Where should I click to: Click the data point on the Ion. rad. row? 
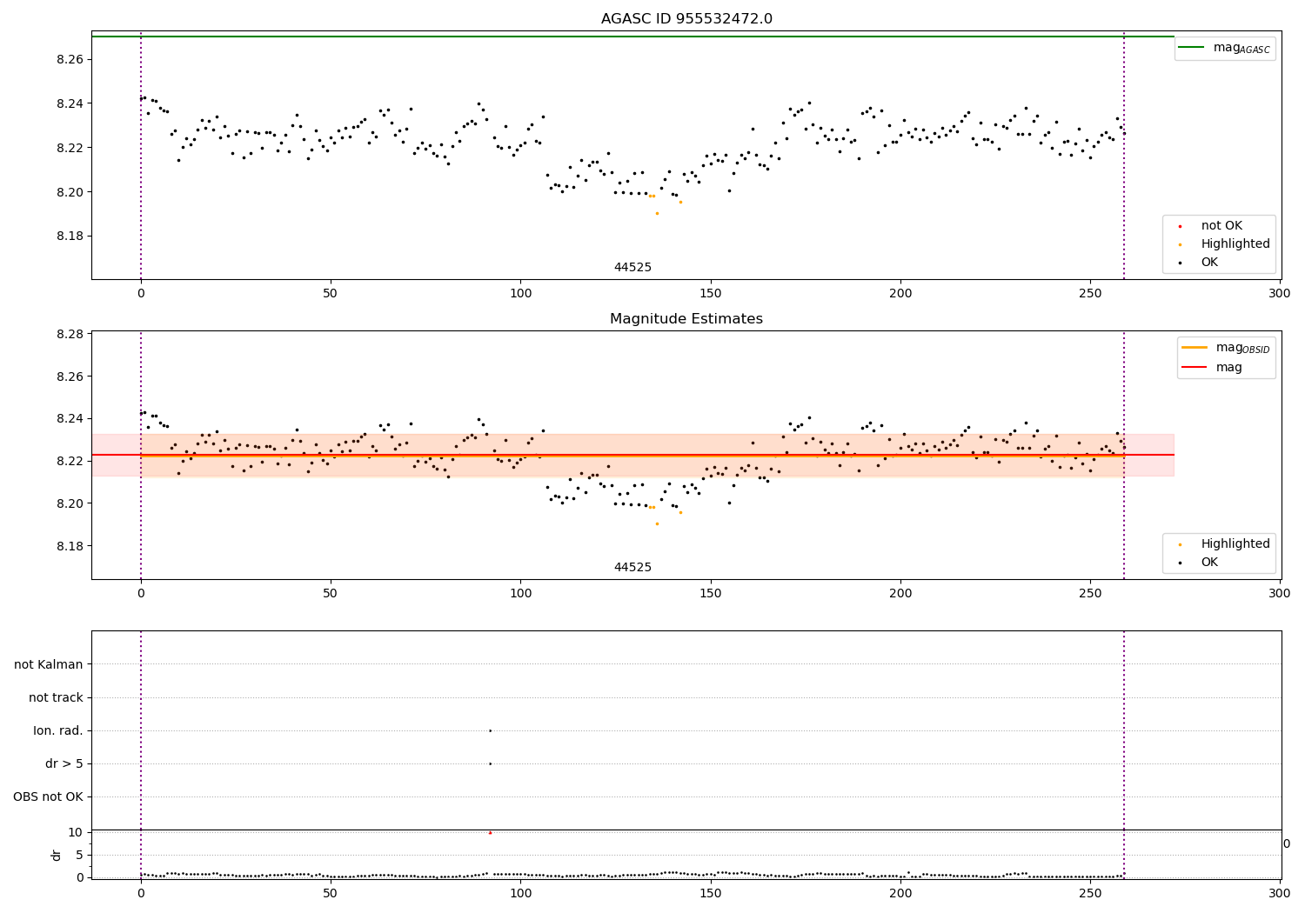click(x=490, y=730)
